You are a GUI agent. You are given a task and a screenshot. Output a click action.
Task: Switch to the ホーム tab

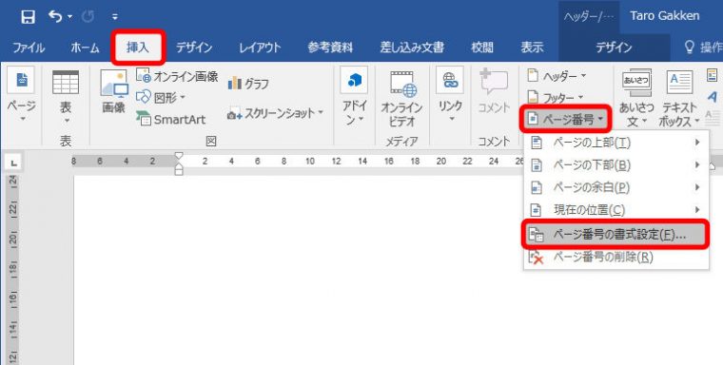85,47
